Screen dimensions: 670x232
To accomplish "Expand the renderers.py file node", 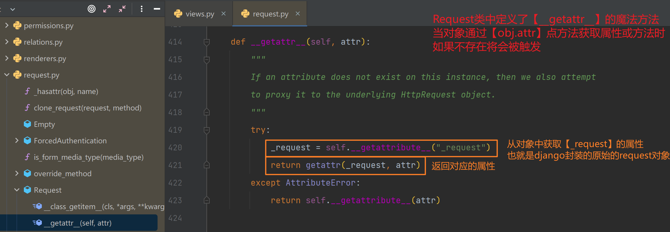I will coord(7,58).
